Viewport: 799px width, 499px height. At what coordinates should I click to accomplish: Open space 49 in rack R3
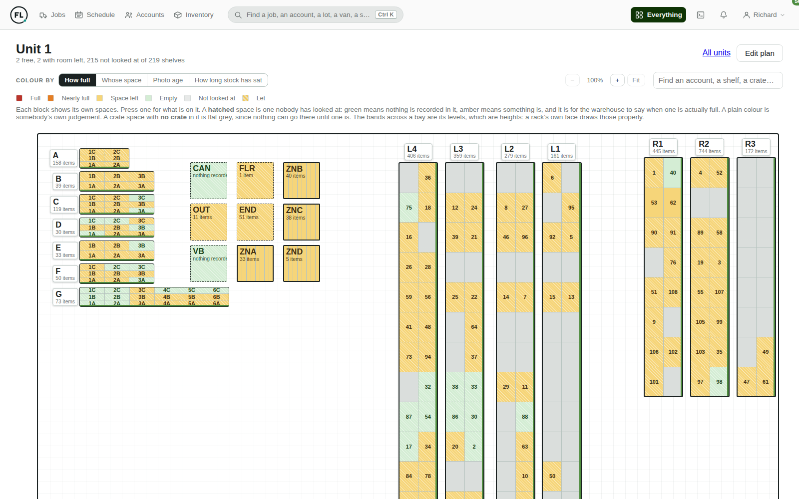tap(766, 352)
